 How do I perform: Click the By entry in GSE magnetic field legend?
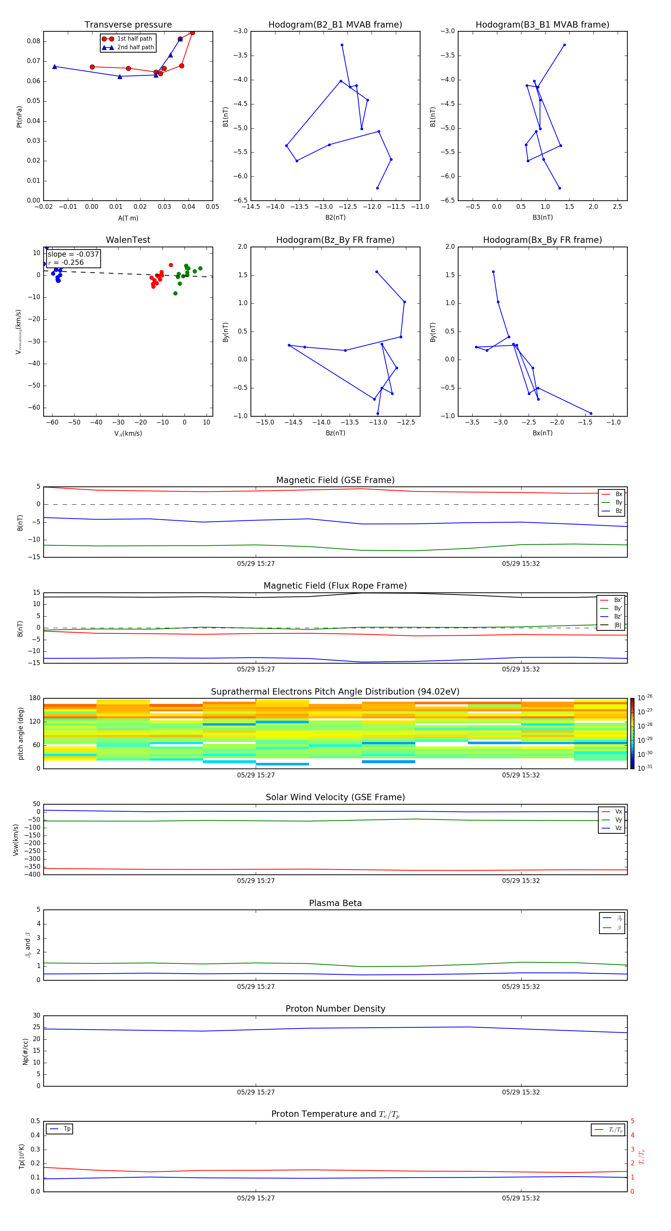[612, 502]
